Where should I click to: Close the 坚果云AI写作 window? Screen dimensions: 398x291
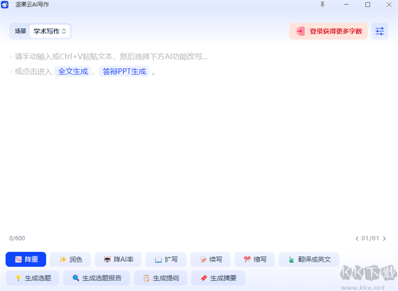pyautogui.click(x=389, y=4)
